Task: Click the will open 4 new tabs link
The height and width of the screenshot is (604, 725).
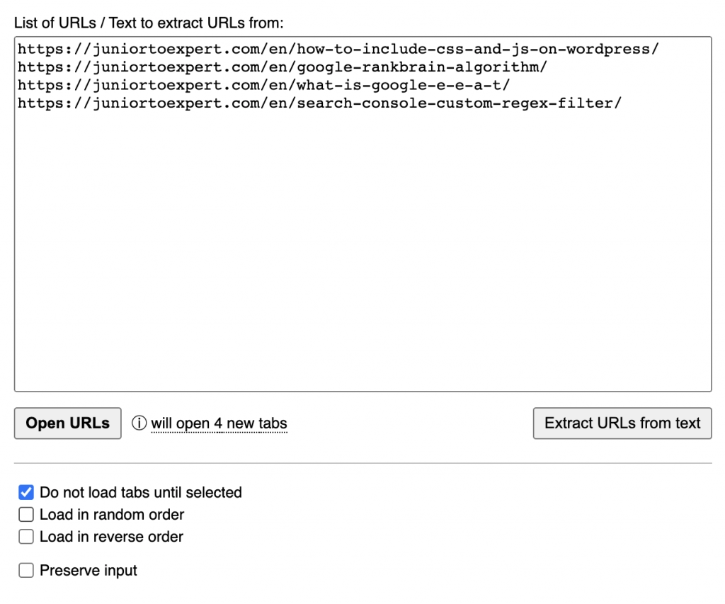Action: pyautogui.click(x=219, y=423)
